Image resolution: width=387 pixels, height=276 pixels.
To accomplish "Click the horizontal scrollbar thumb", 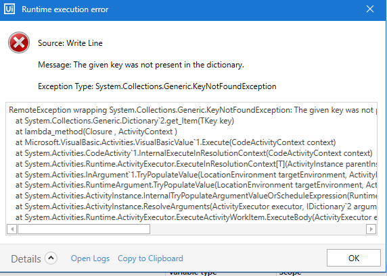I will (84, 229).
